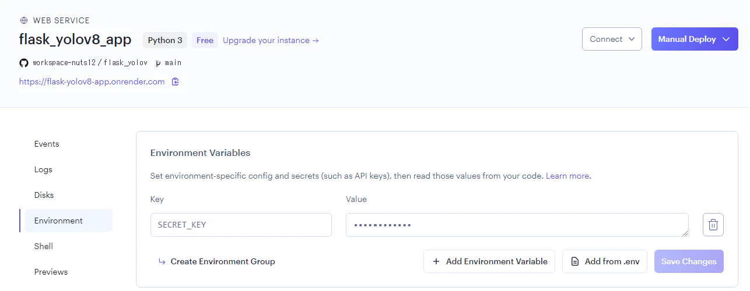750x291 pixels.
Task: Copy the service URL with clipboard icon
Action: (x=176, y=81)
